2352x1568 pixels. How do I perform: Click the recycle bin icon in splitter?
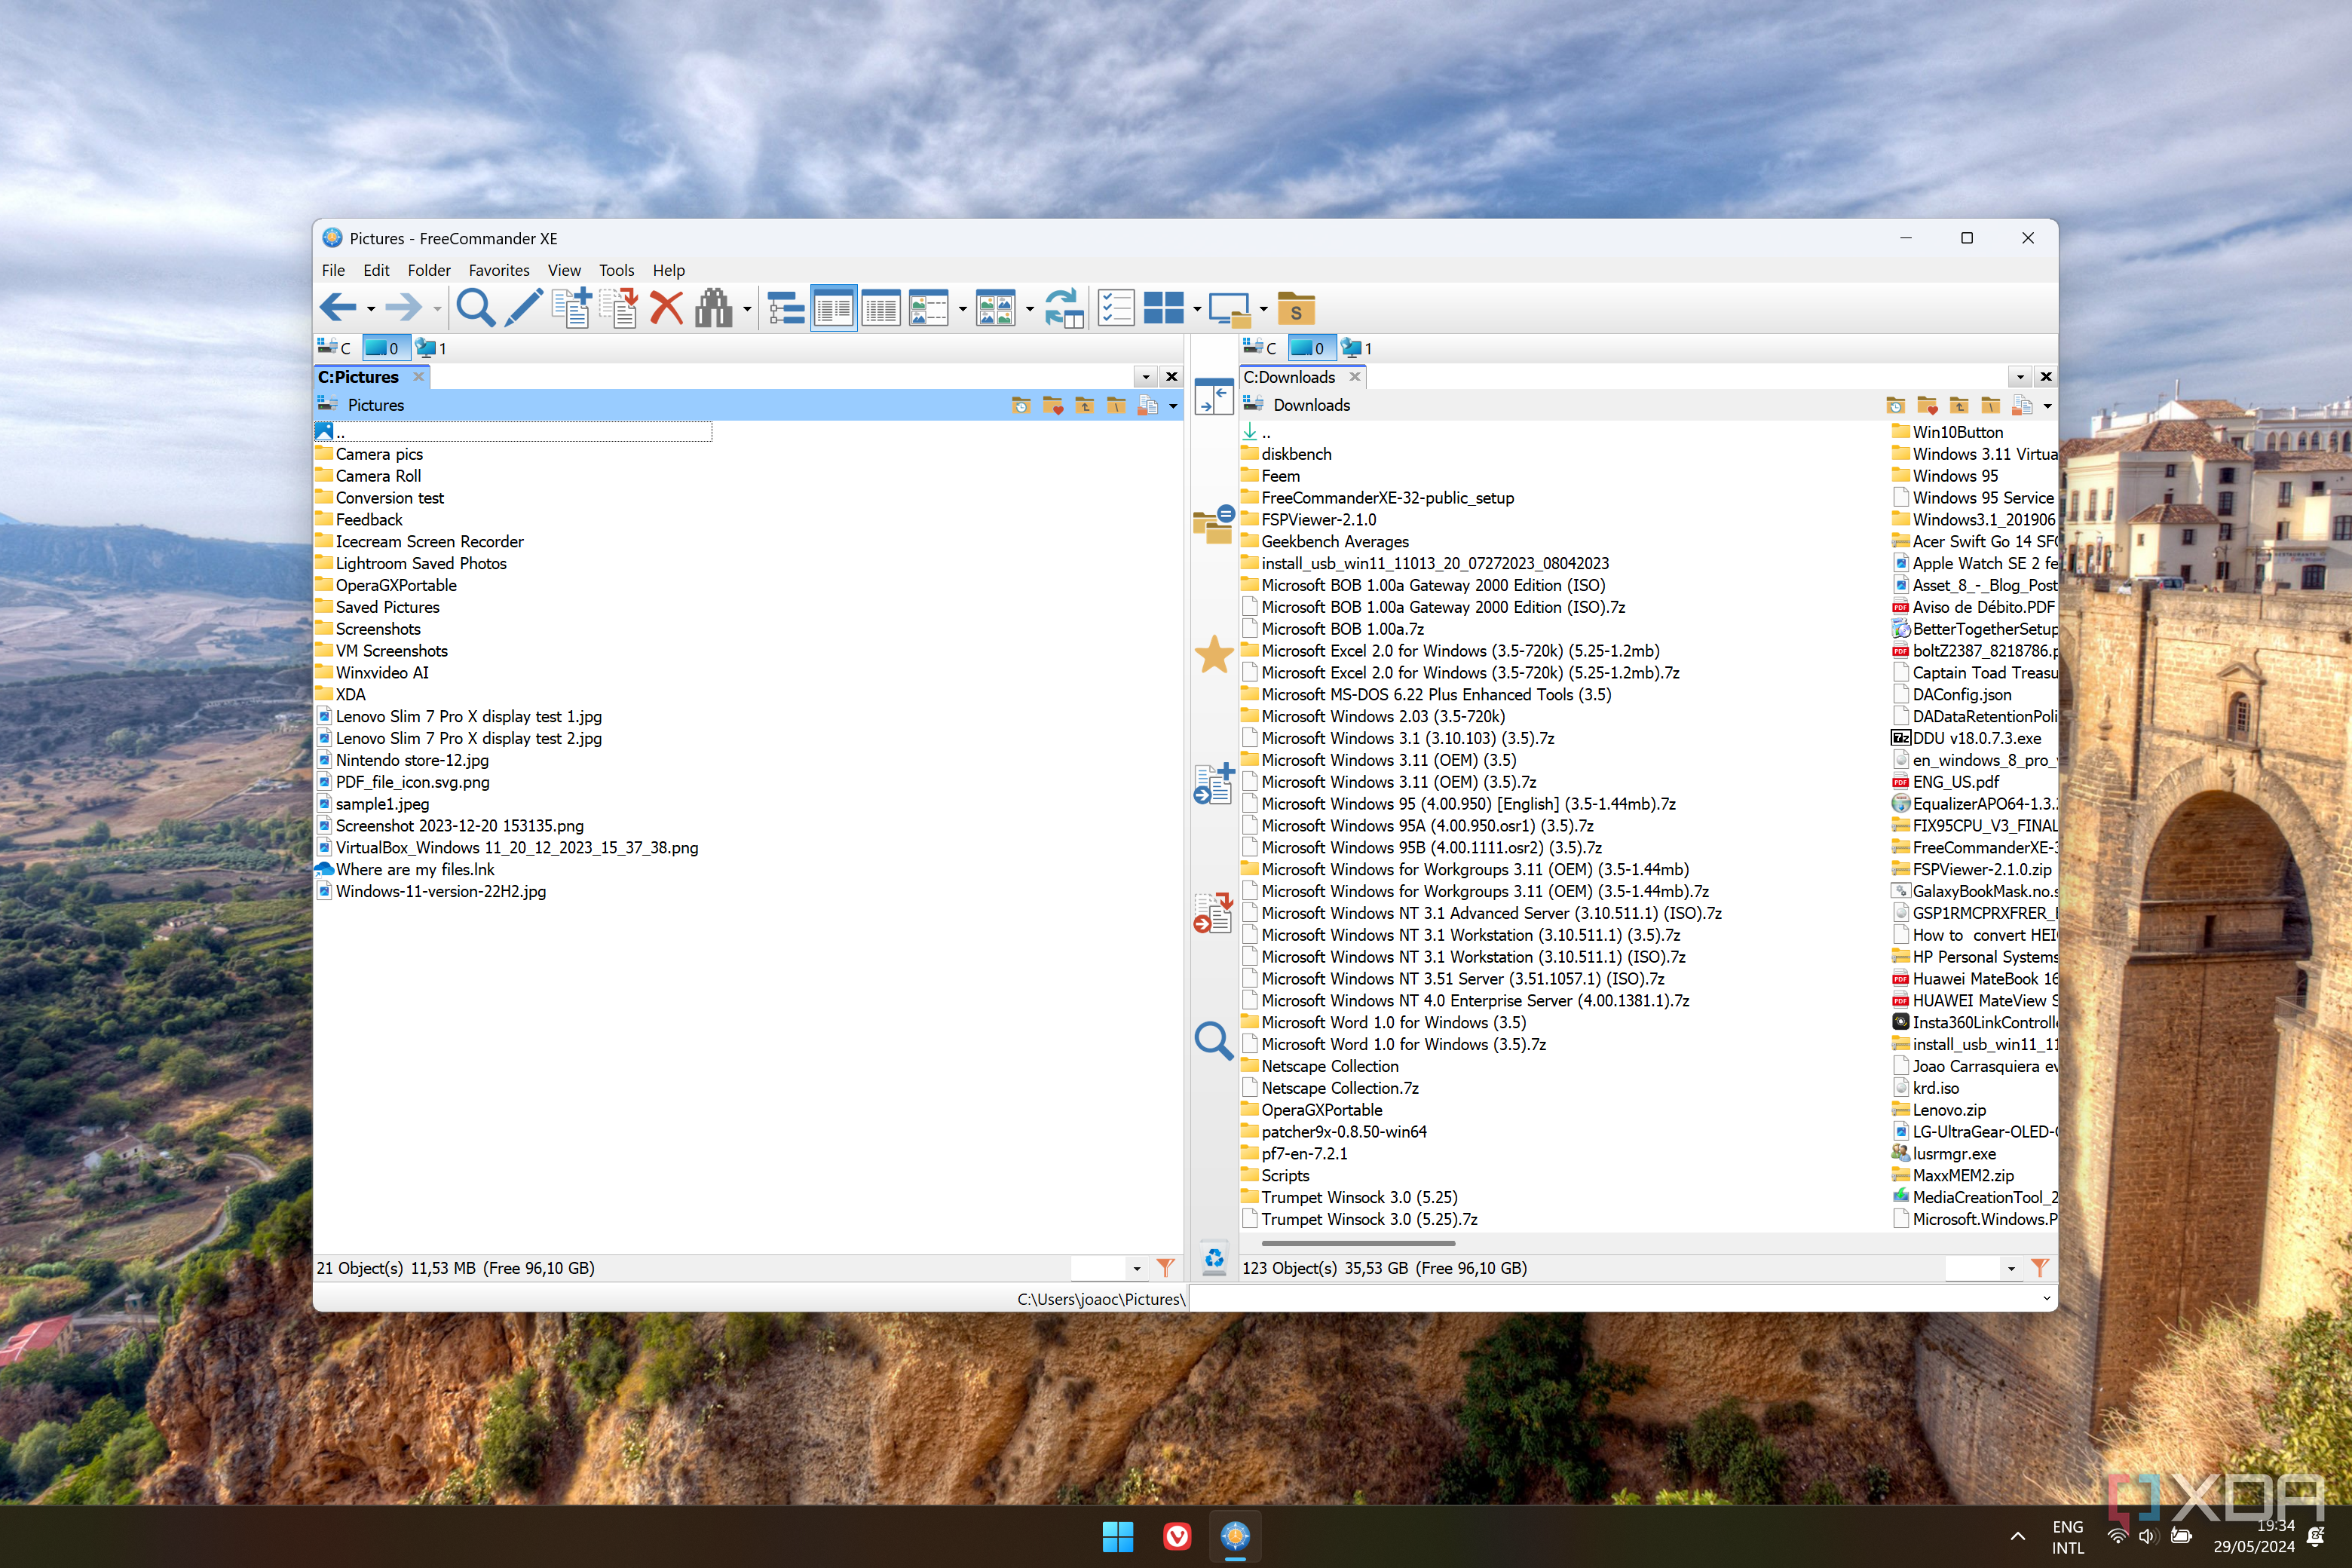tap(1214, 1258)
